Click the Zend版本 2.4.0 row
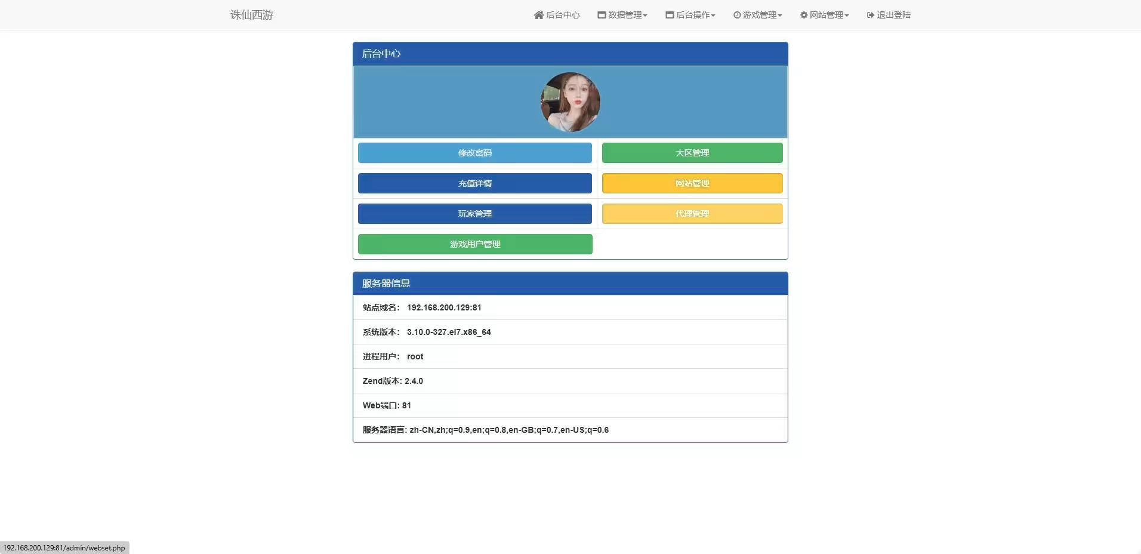1141x554 pixels. click(570, 381)
